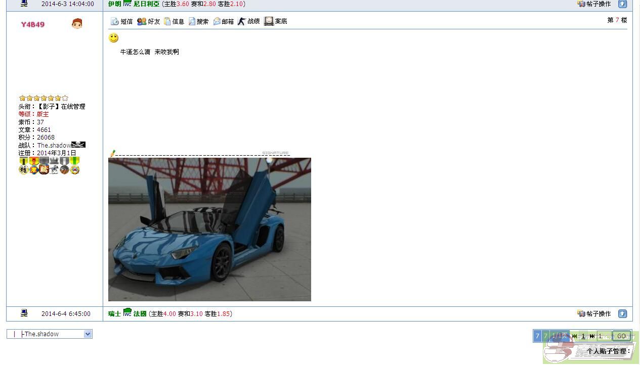Click the page number input field
The image size is (640, 365).
pyautogui.click(x=604, y=336)
